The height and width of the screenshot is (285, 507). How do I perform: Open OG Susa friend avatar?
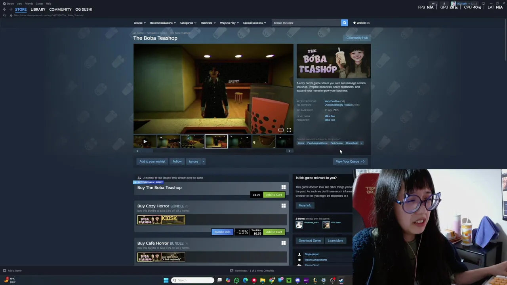tap(326, 224)
